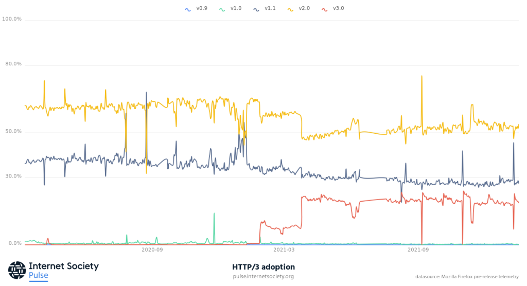Click the yellow v2.0 legend line icon
Screen dimensions: 527x286
[x=290, y=9]
